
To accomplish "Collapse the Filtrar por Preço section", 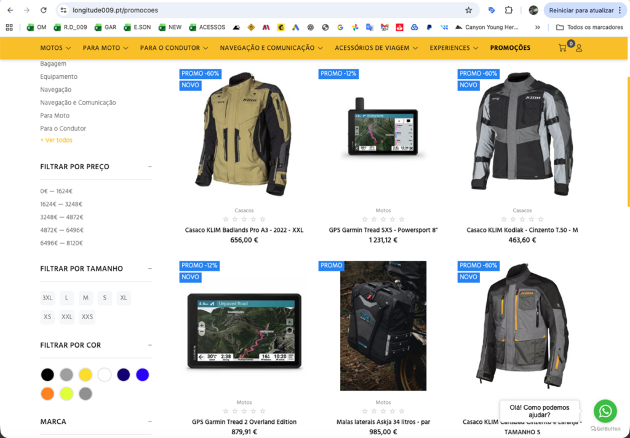I will click(x=150, y=167).
